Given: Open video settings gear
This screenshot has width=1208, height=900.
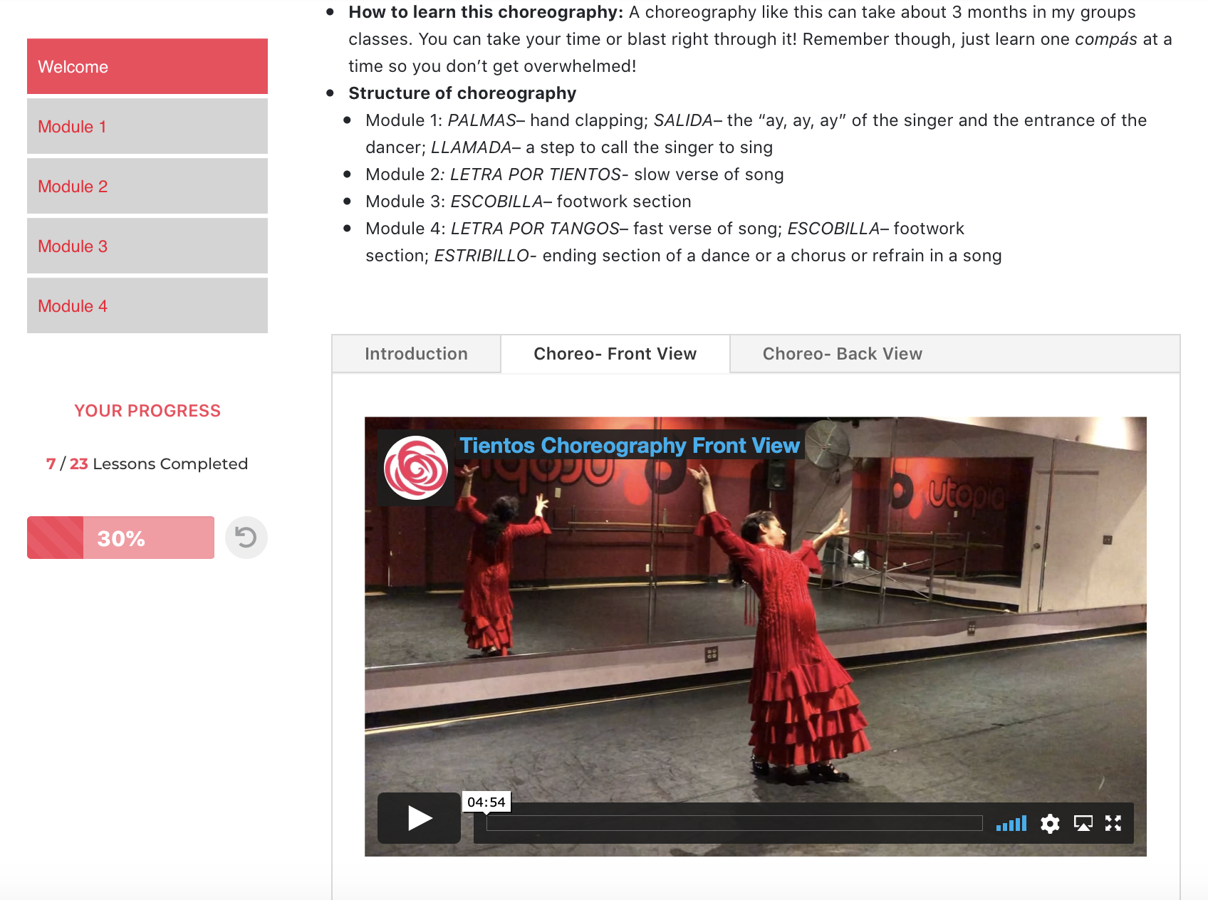Looking at the screenshot, I should pos(1050,824).
